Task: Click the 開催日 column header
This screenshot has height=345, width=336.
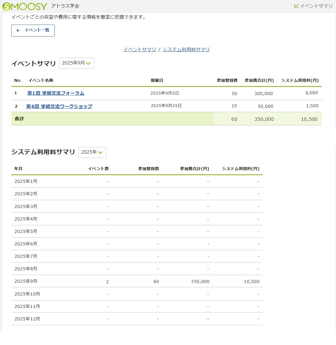Action: [157, 80]
